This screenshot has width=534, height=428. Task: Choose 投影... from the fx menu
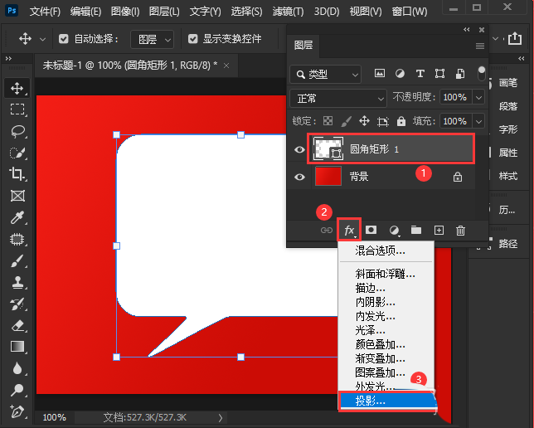click(x=387, y=401)
